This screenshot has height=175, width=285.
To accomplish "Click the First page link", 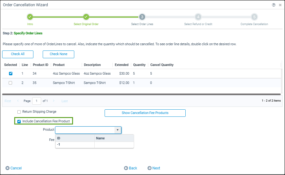I will [8, 101].
